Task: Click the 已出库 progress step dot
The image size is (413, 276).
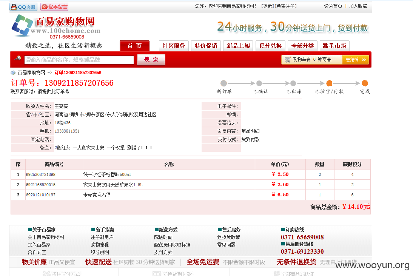Action: pos(293,83)
